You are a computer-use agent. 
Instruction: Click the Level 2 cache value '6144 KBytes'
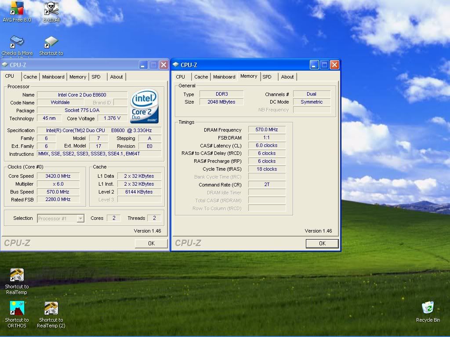coord(139,192)
